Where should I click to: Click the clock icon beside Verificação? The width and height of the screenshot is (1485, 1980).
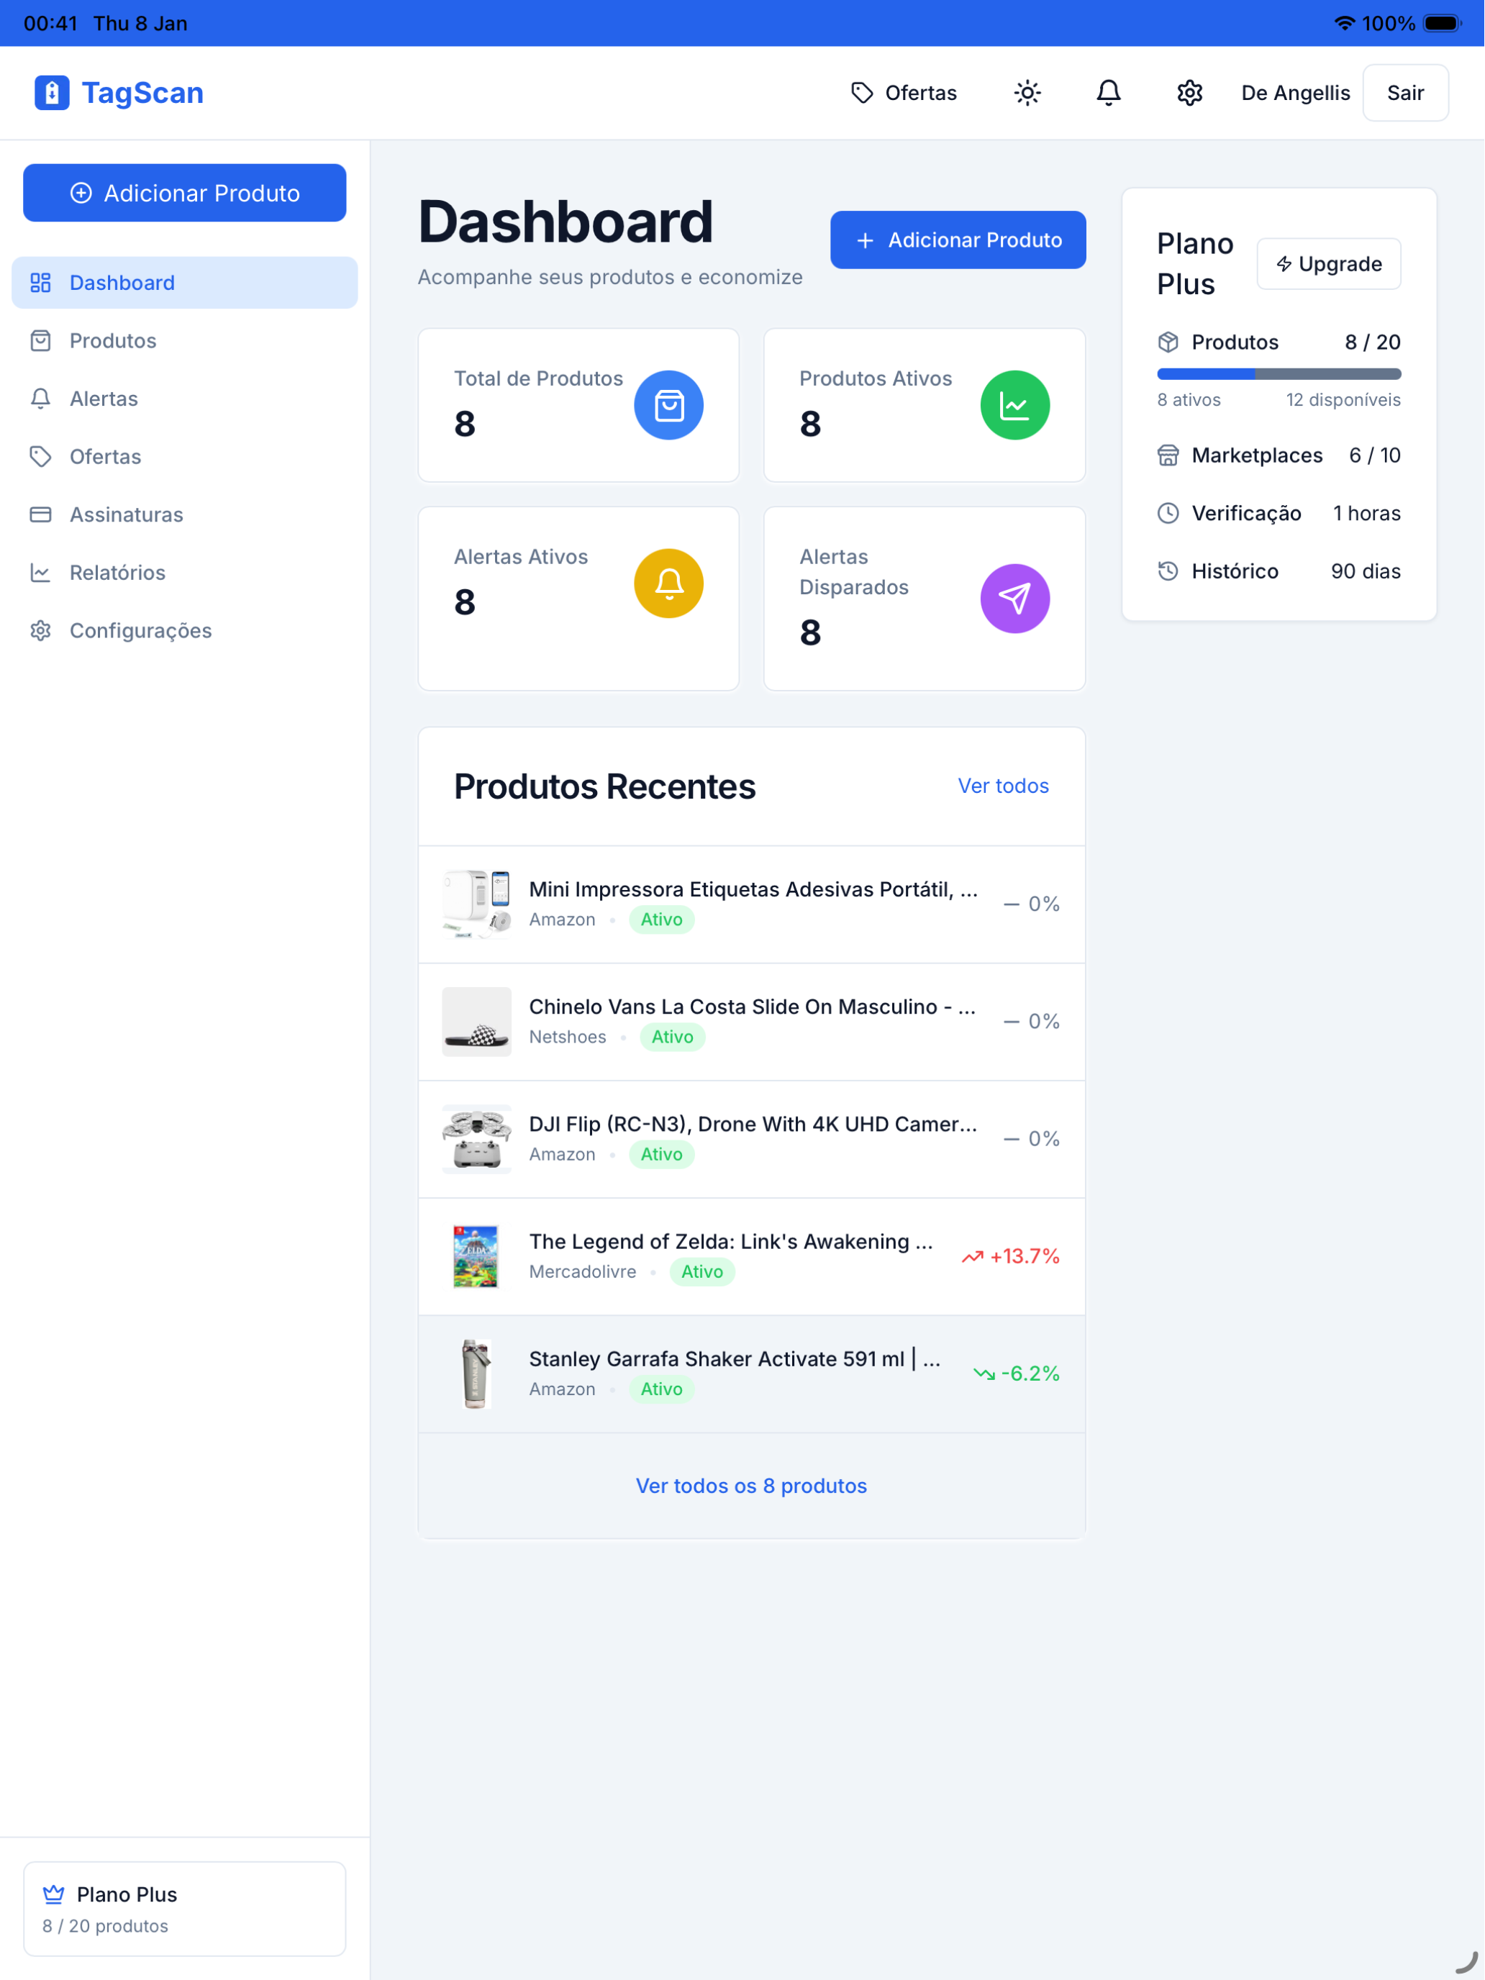tap(1167, 513)
